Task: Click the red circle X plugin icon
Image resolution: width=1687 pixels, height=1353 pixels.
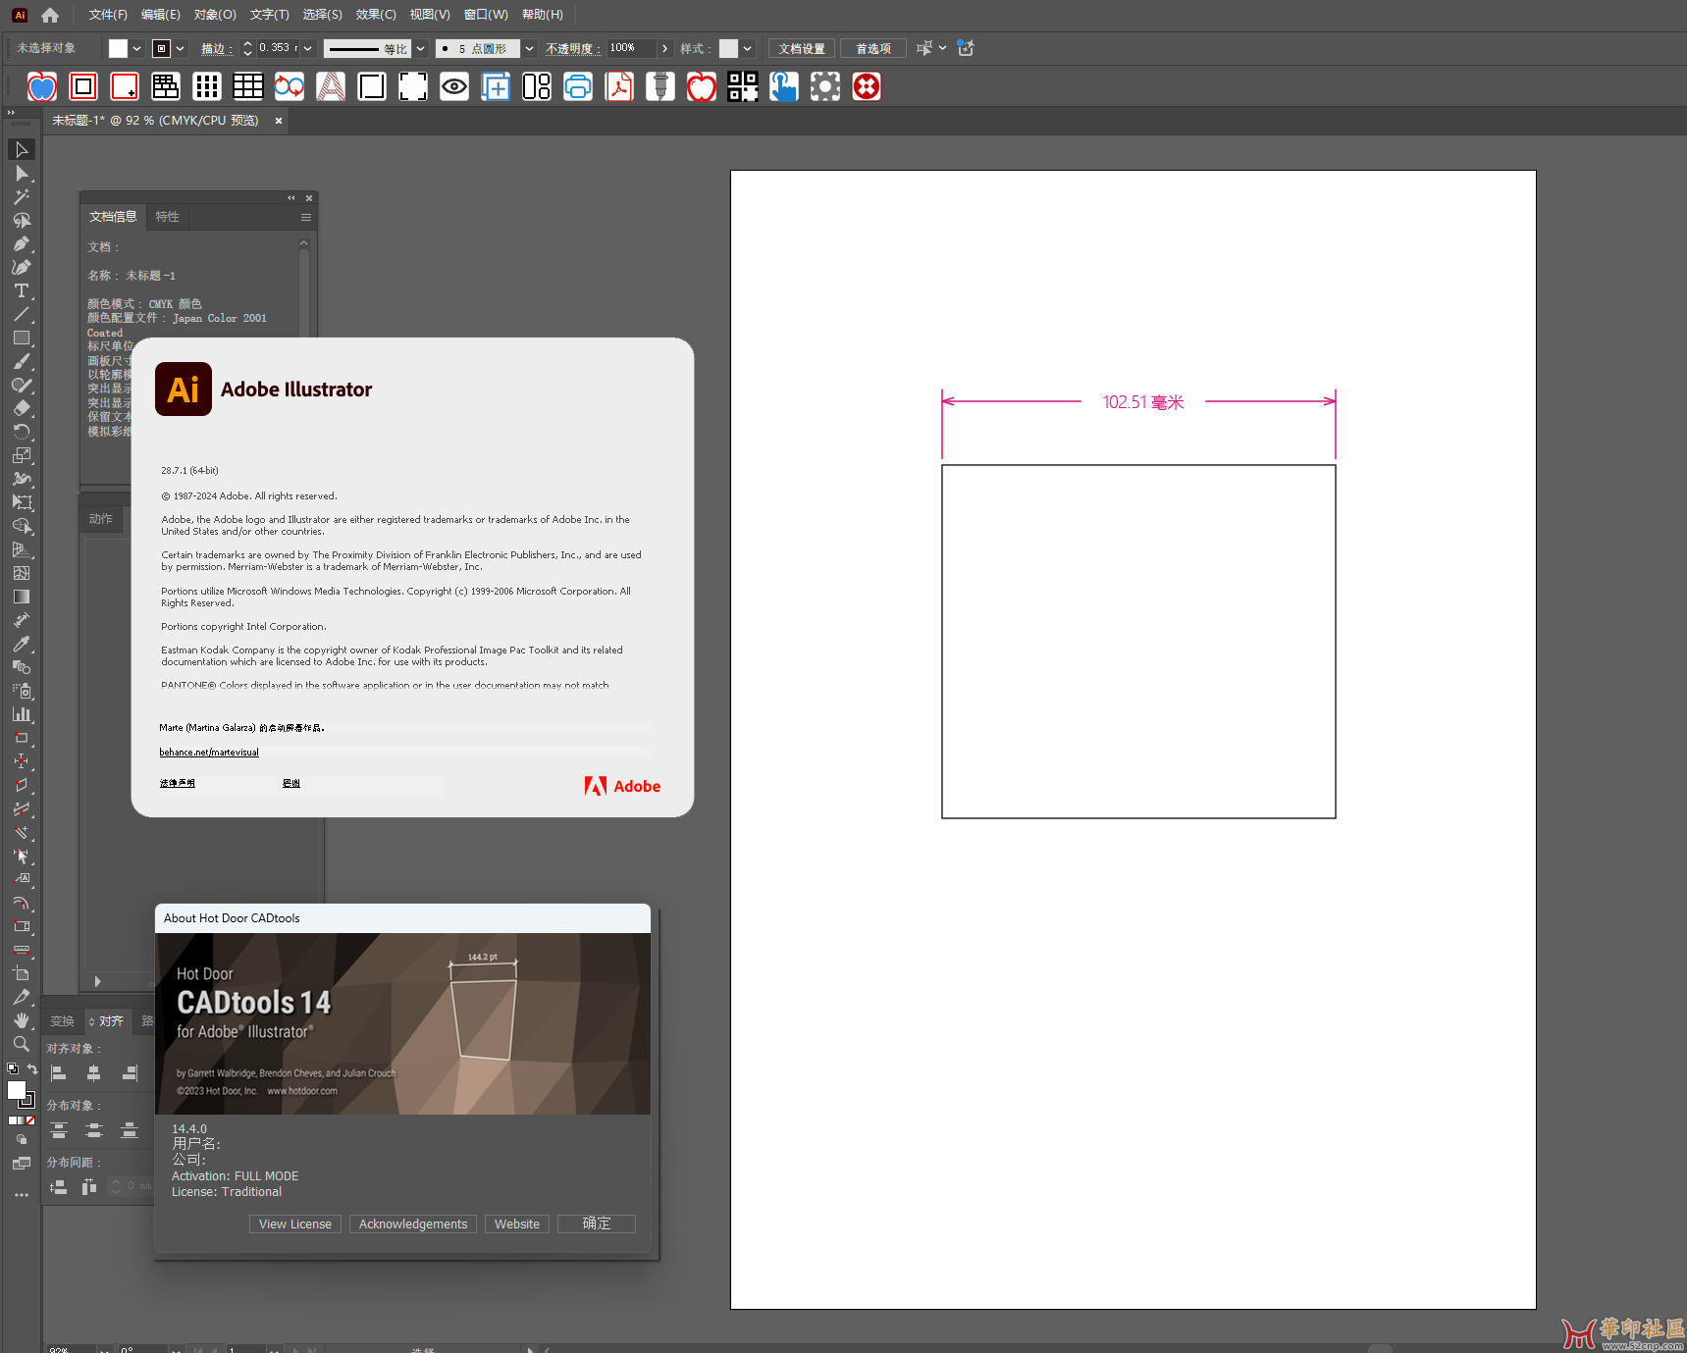Action: pos(867,87)
